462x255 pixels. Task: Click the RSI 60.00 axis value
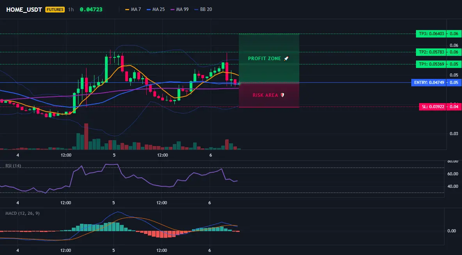click(x=453, y=174)
